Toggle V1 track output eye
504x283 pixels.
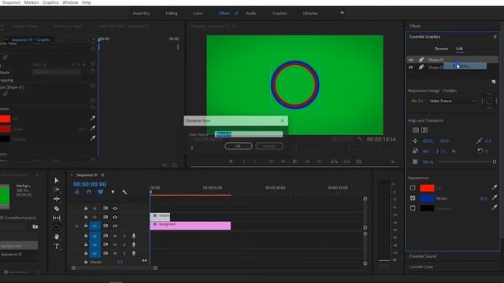click(x=115, y=226)
